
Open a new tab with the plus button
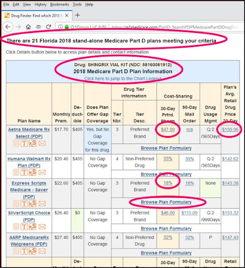(x=77, y=15)
